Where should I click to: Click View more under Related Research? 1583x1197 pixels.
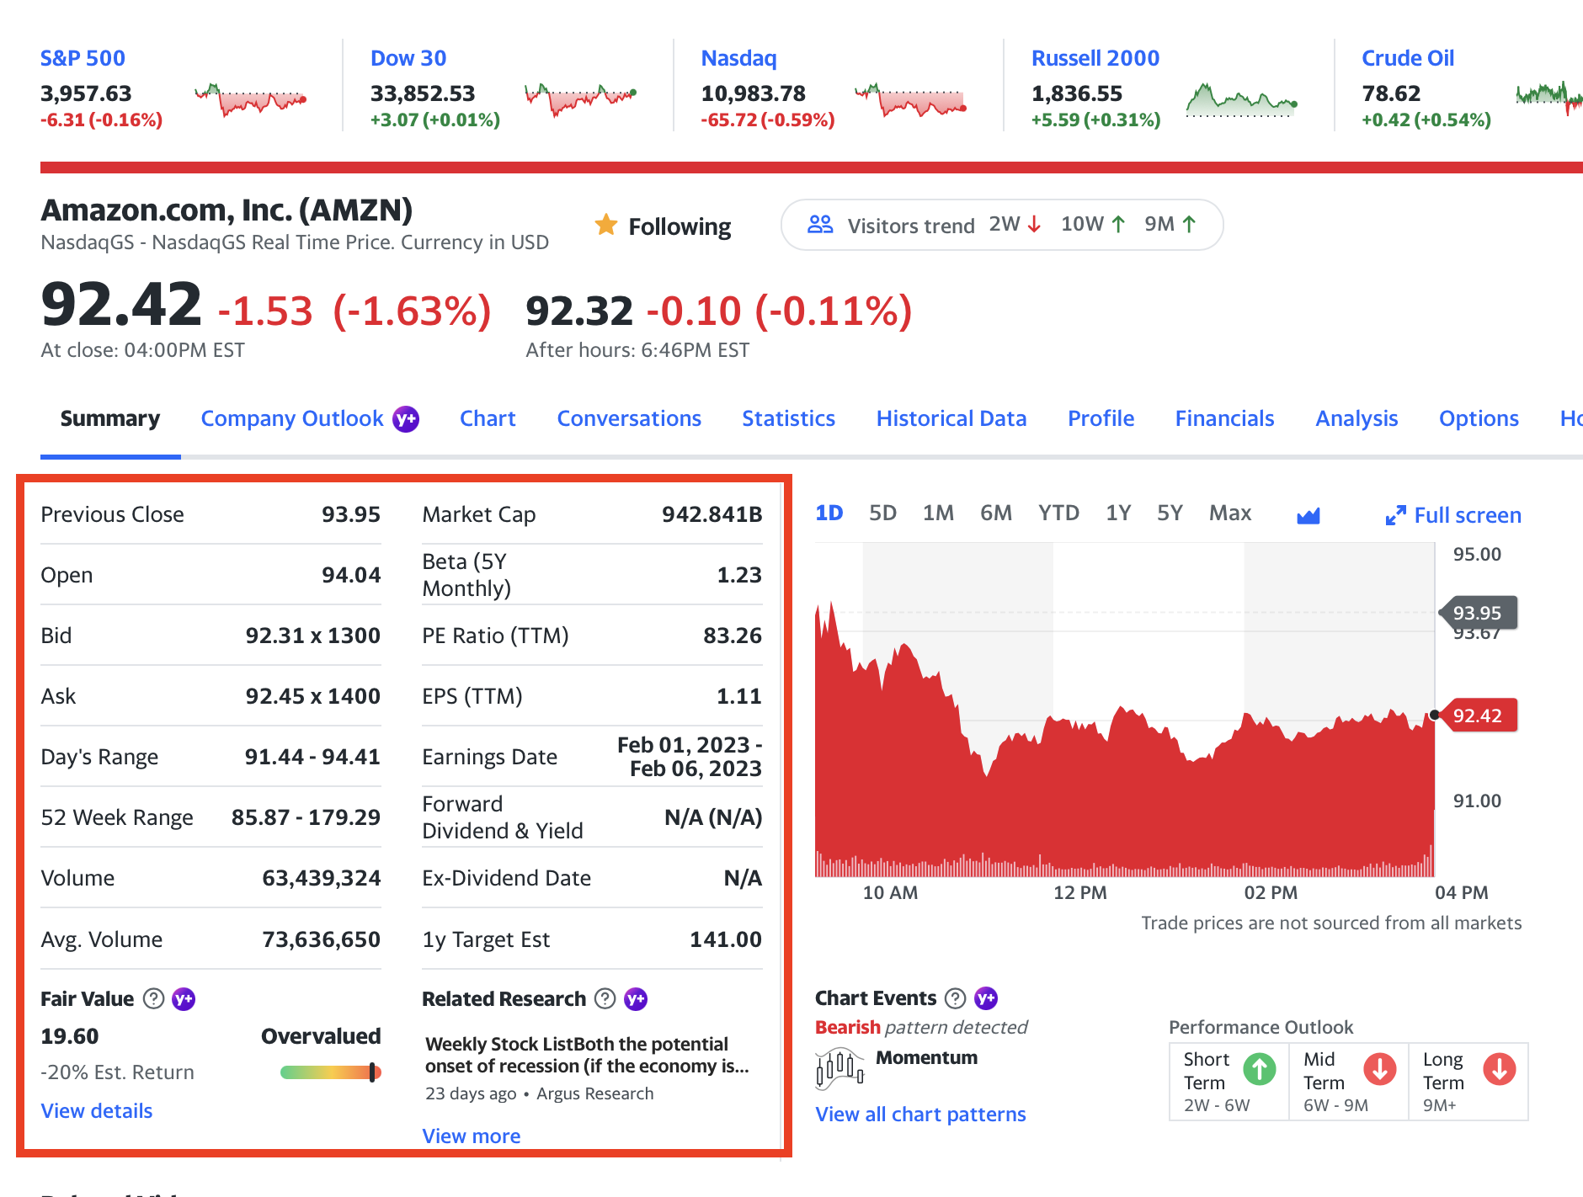click(x=472, y=1136)
